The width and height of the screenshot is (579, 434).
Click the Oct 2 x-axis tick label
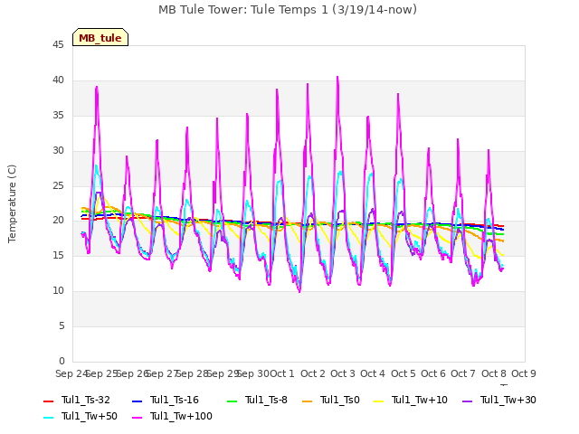tap(313, 373)
